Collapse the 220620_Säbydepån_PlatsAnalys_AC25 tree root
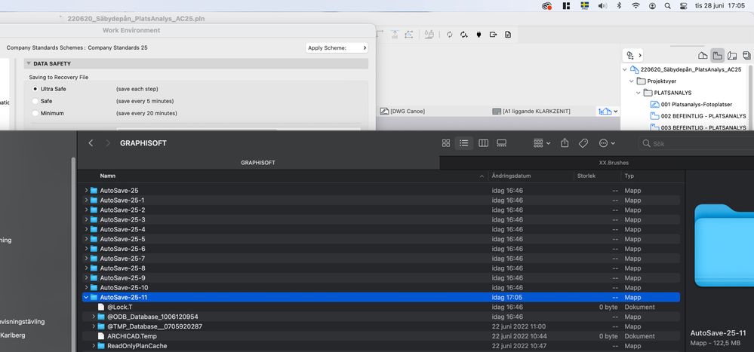The width and height of the screenshot is (754, 352). pyautogui.click(x=625, y=69)
